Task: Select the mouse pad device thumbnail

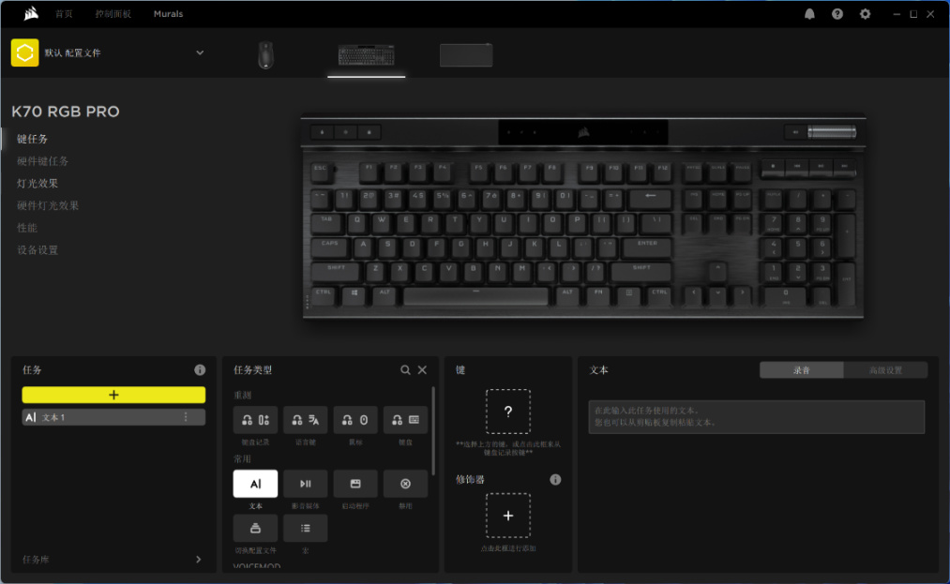Action: pyautogui.click(x=466, y=55)
